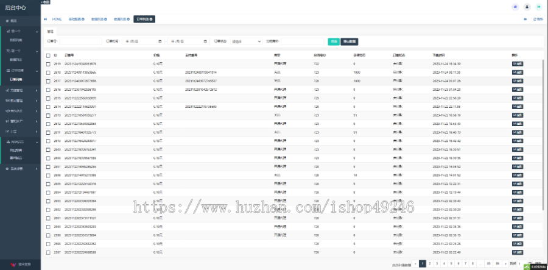Click the home icon in top-right header
The image size is (548, 270).
[x=515, y=7]
